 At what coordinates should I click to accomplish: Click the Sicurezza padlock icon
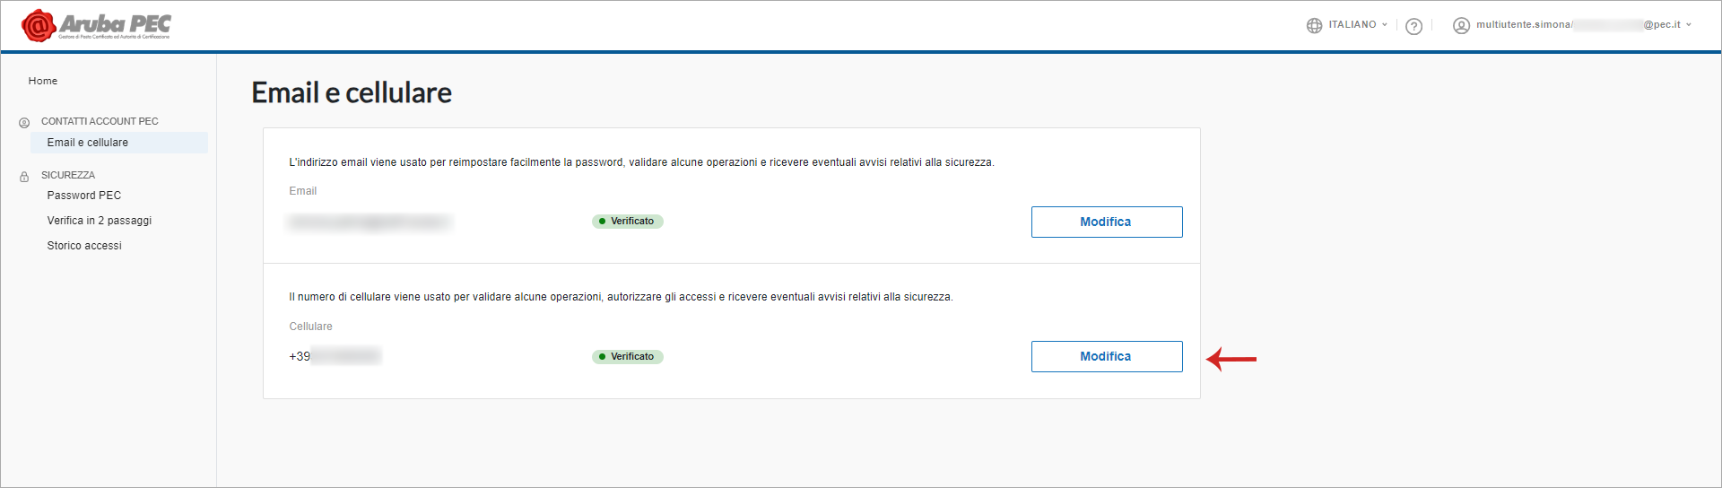click(24, 176)
